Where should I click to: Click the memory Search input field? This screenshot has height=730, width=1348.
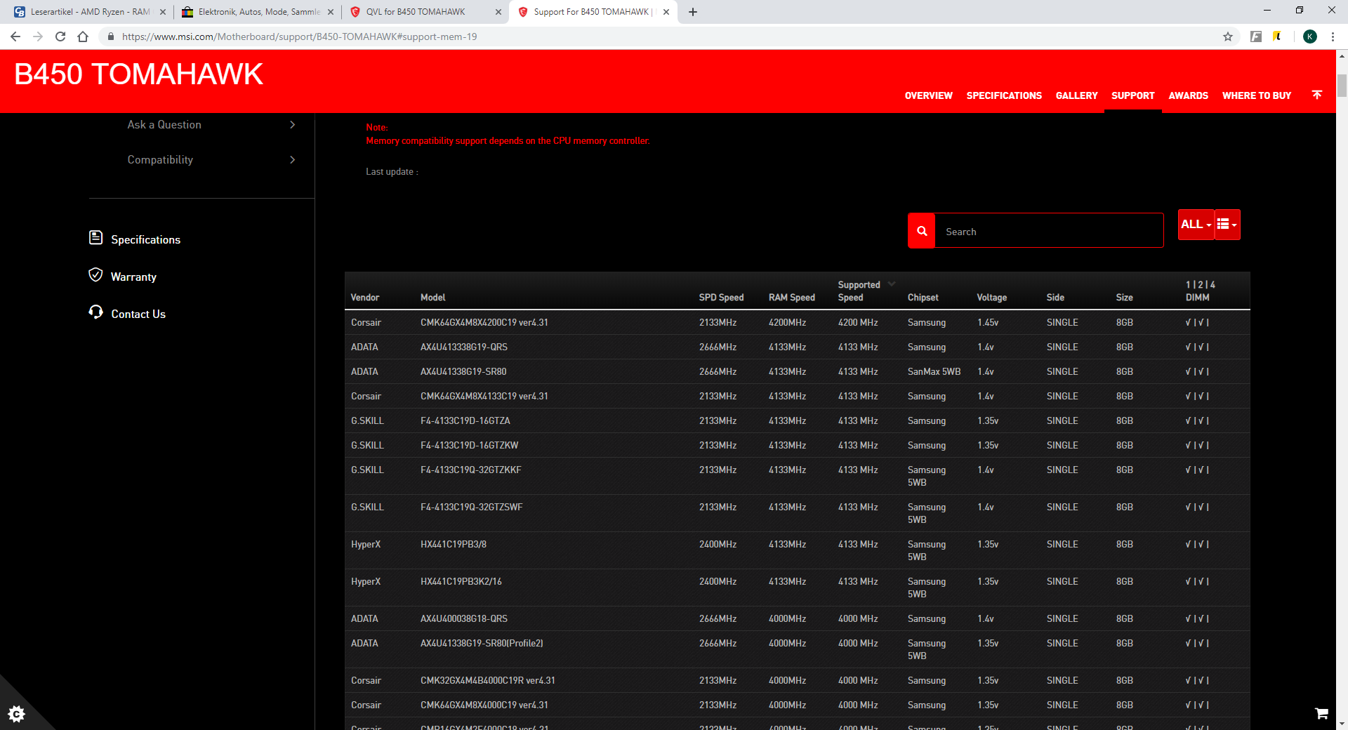[1049, 231]
